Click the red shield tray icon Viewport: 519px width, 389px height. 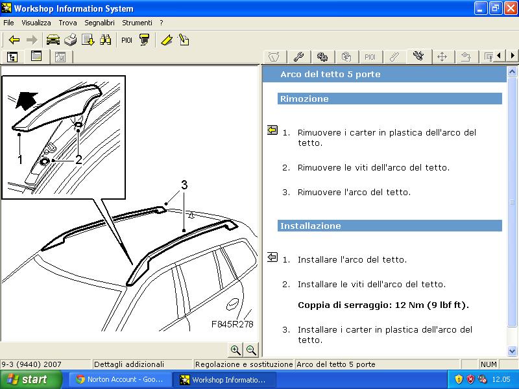[470, 379]
